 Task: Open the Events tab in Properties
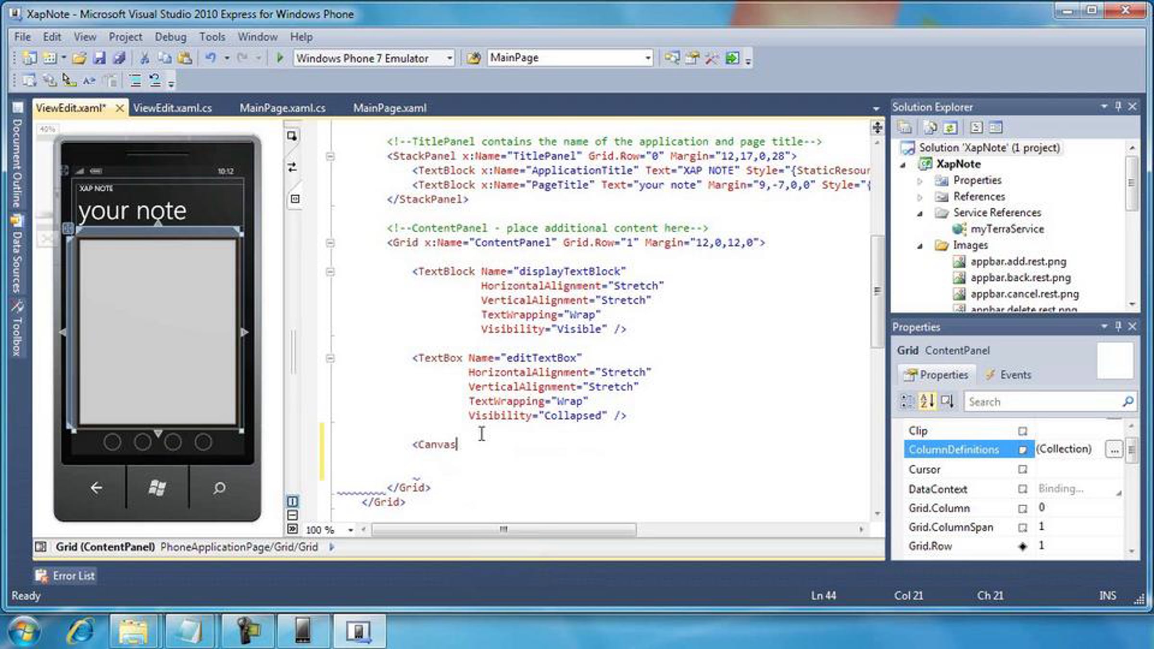pos(1008,375)
